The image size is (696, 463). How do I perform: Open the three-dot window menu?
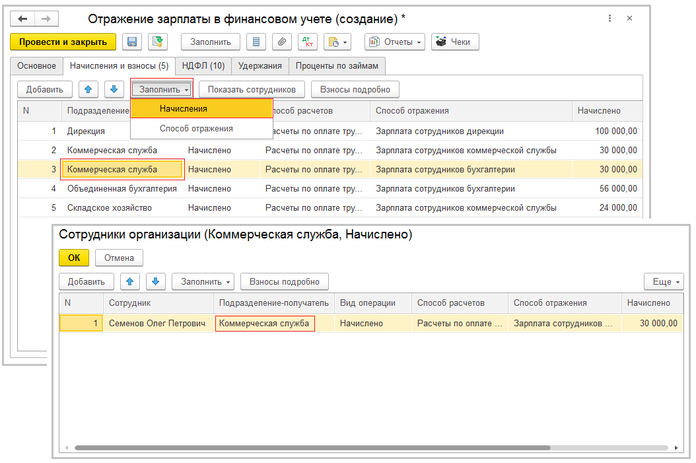(x=608, y=19)
